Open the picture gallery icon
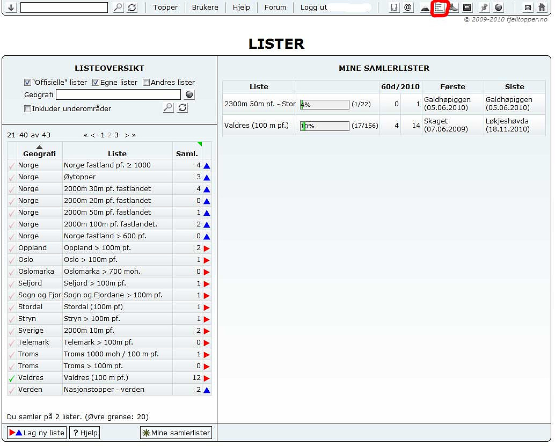This screenshot has width=555, height=446. click(x=467, y=8)
